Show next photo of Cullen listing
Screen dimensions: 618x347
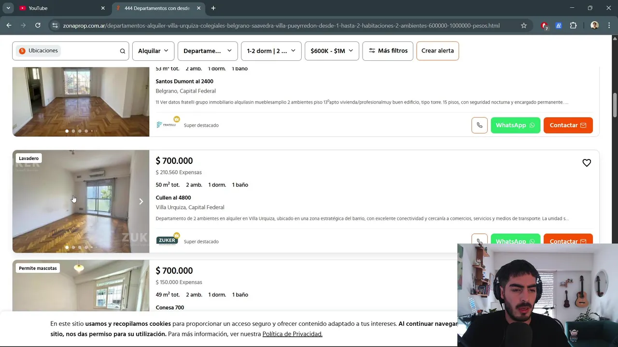(141, 201)
